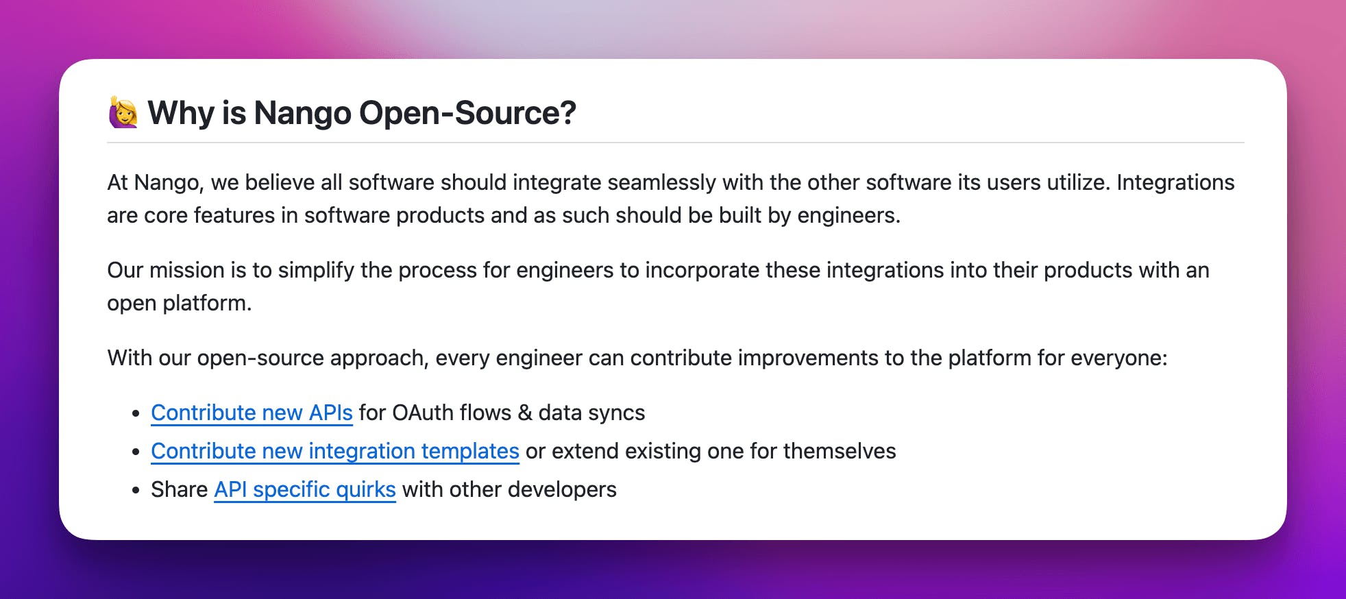
Task: Click the words 'open platform.' in the mission paragraph
Action: click(179, 303)
